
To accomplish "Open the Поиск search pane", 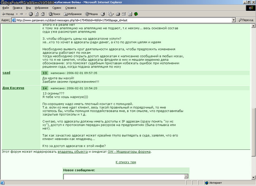I will [55, 14].
